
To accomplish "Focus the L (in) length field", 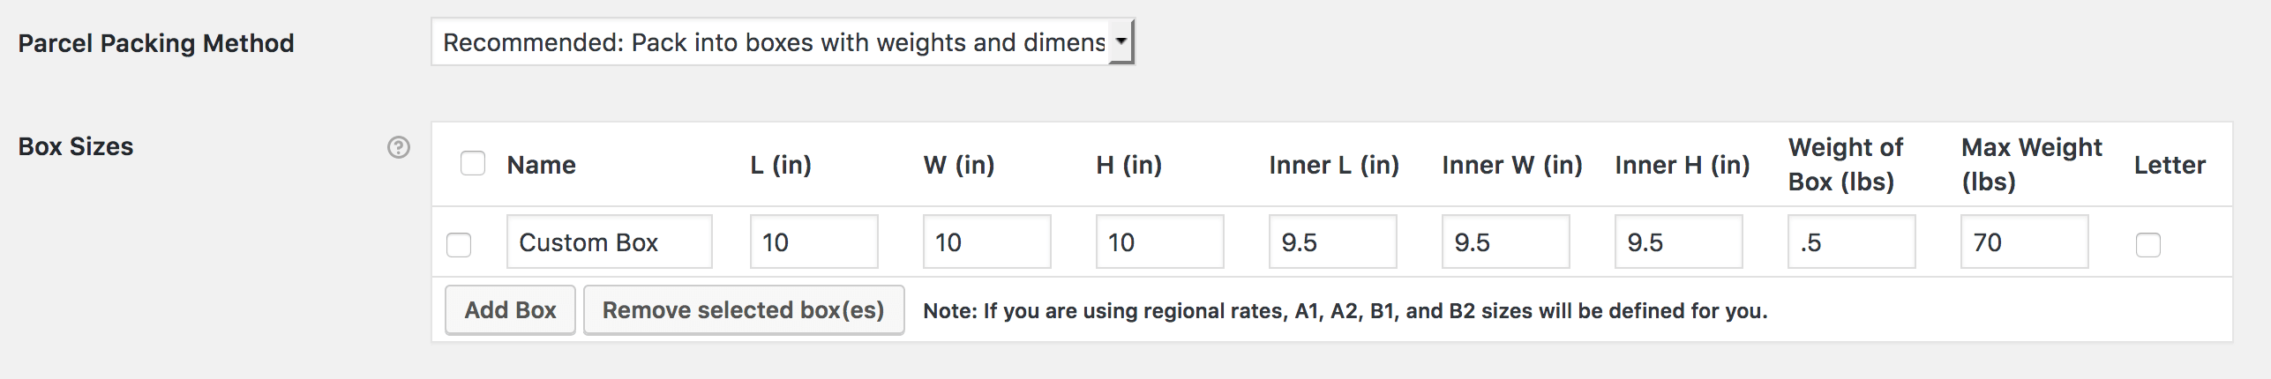I will point(813,242).
